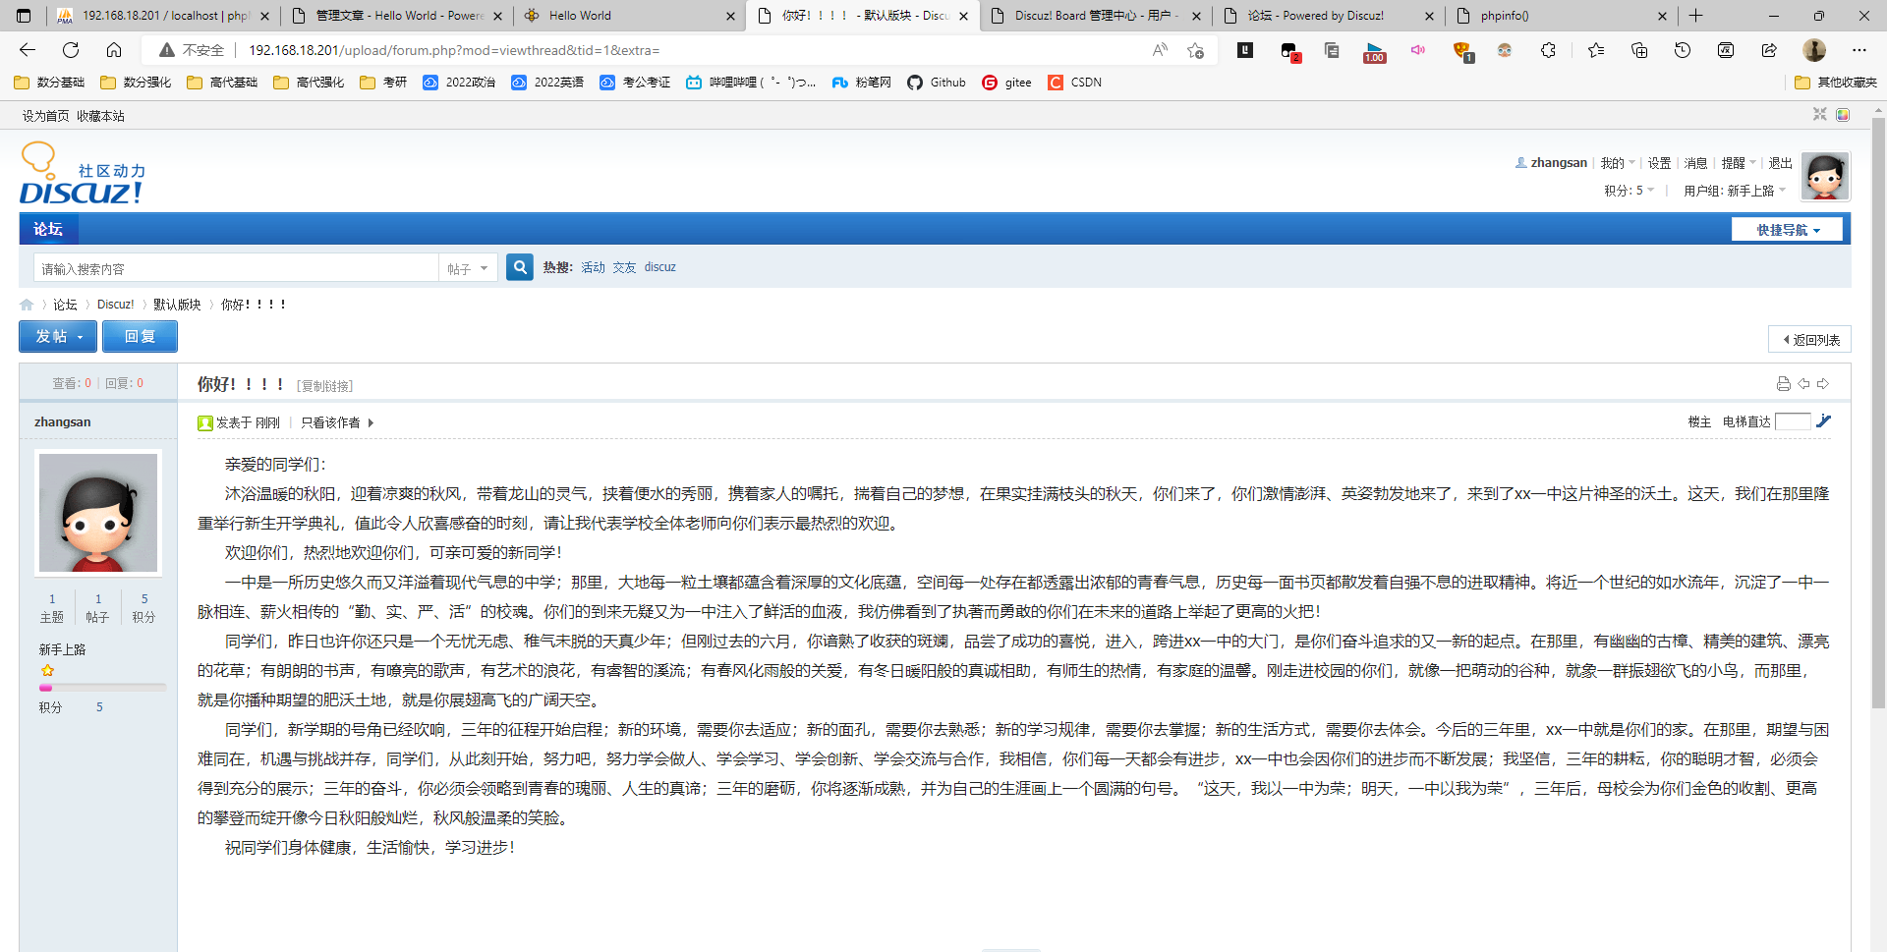
Task: Click the page vertical scrollbar
Action: [x=1878, y=413]
